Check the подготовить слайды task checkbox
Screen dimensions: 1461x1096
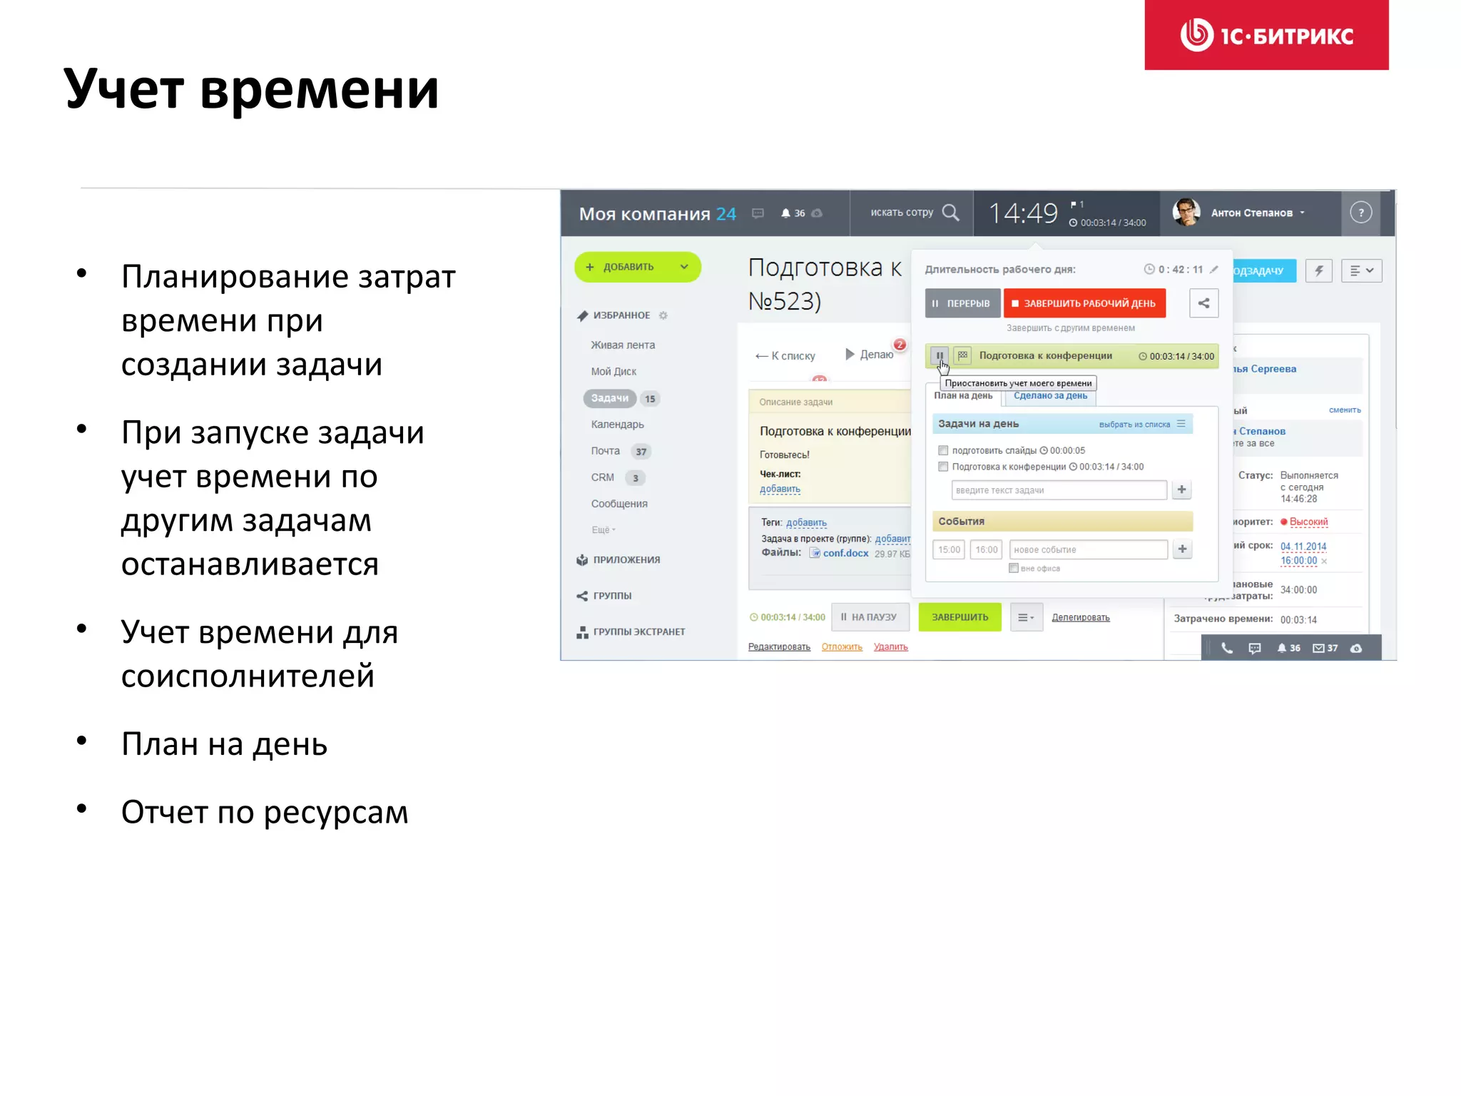coord(943,450)
